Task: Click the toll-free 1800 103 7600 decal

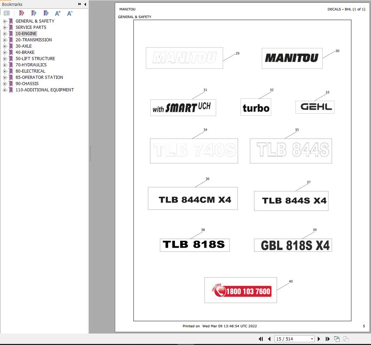Action: (240, 290)
